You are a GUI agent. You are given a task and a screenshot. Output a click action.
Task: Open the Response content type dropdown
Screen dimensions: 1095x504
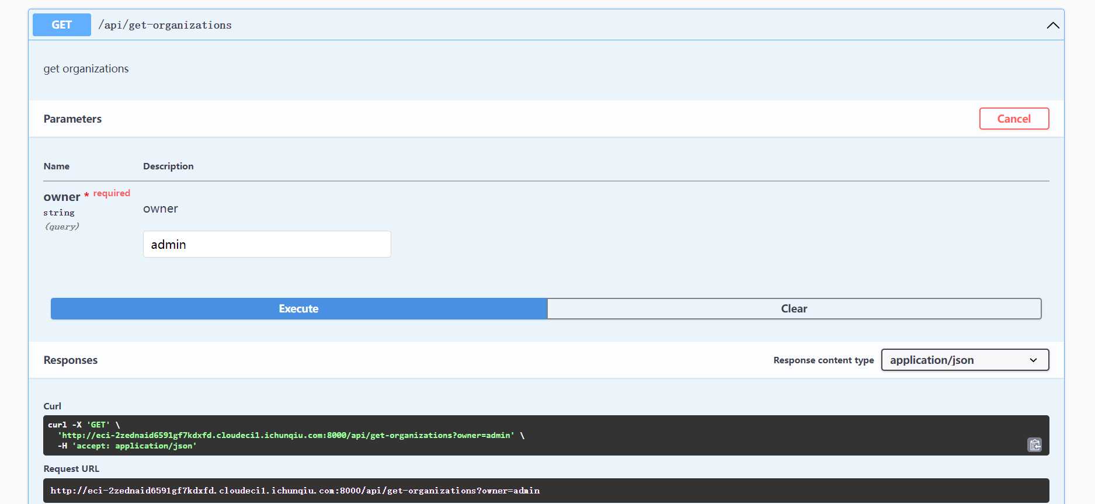point(964,360)
